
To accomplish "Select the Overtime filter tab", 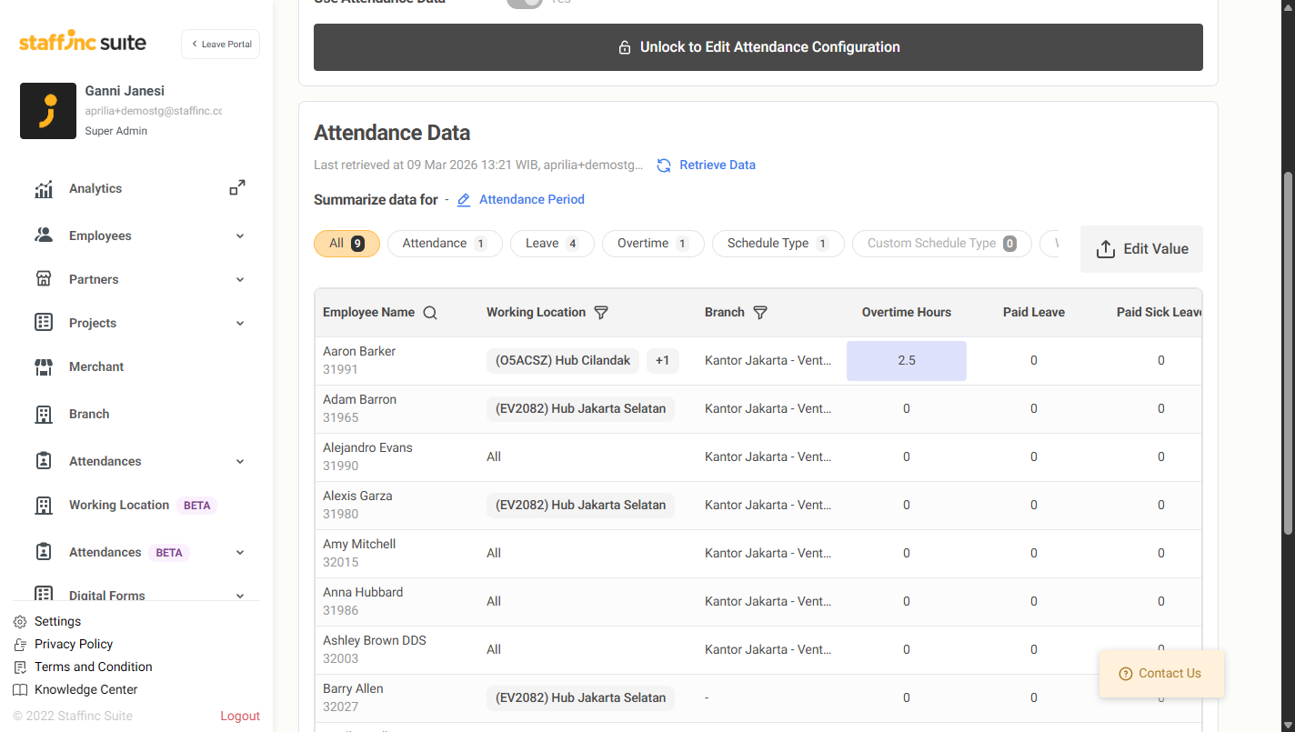I will click(x=652, y=244).
